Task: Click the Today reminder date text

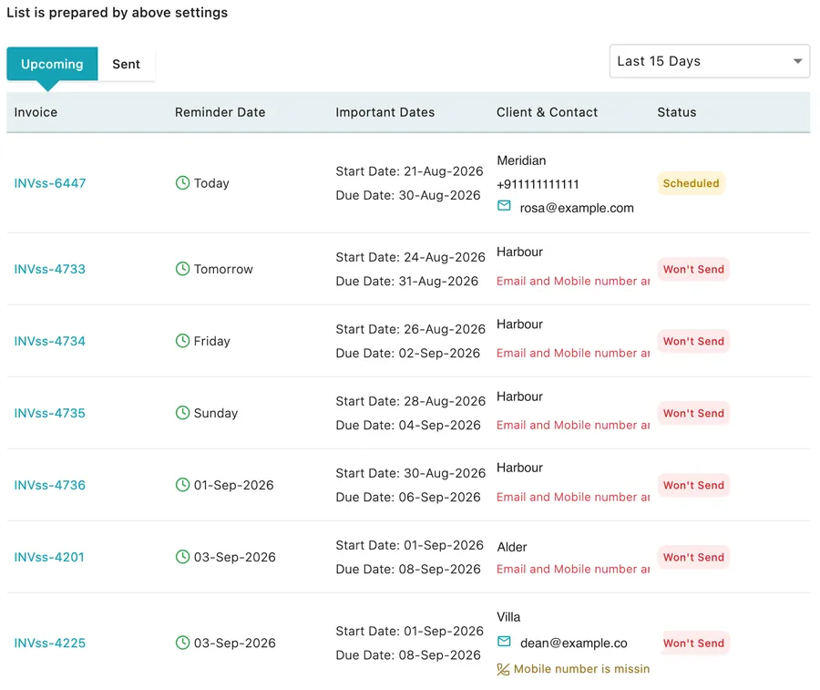Action: point(211,183)
